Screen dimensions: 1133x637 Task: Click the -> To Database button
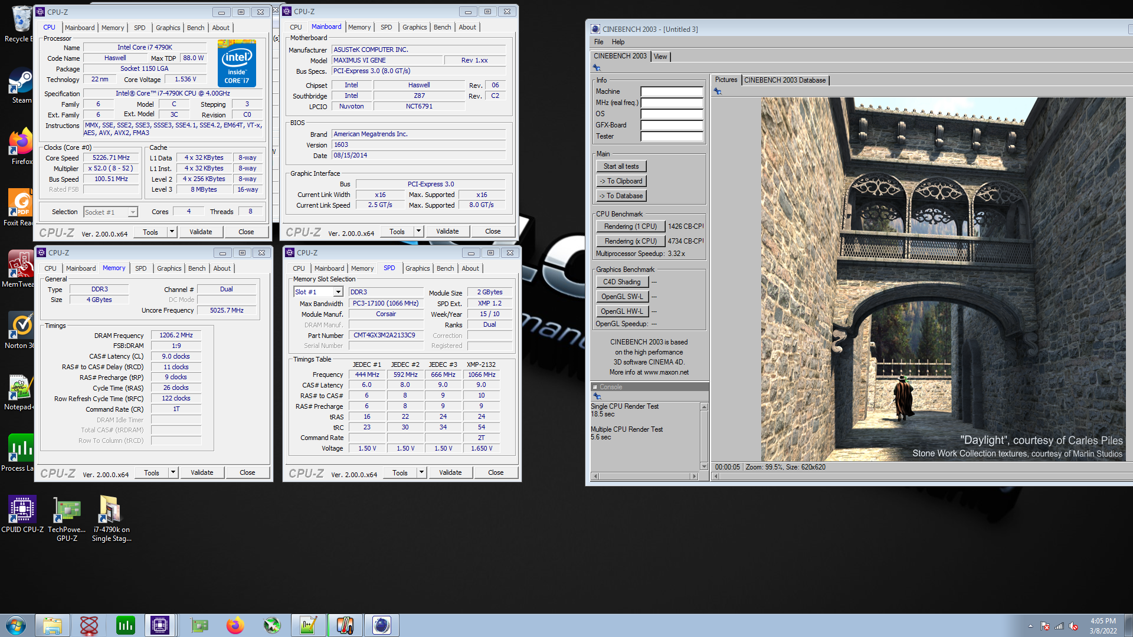[x=621, y=196]
